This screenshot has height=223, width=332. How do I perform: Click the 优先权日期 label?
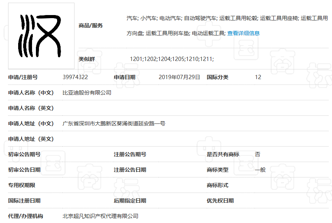[220, 201]
